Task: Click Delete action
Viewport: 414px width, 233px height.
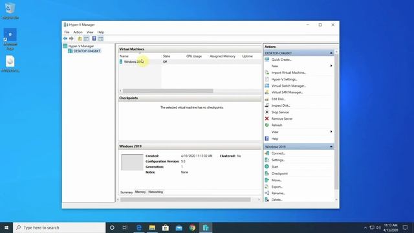Action: 277,200
